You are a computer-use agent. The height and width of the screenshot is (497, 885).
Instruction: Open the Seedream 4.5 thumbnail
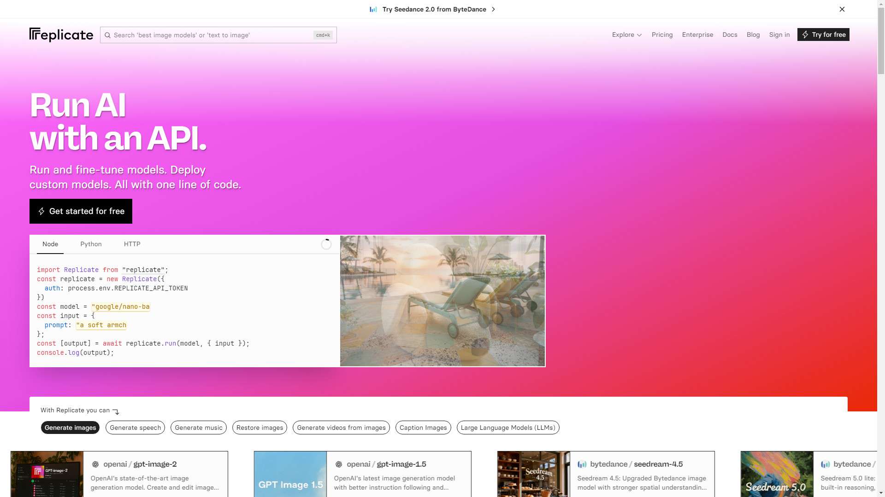(534, 474)
